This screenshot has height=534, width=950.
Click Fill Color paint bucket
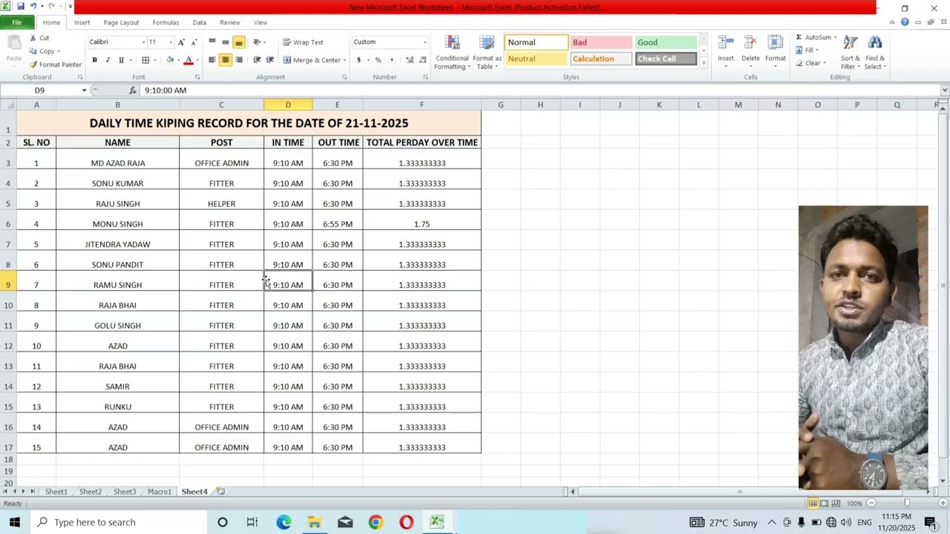pos(170,60)
